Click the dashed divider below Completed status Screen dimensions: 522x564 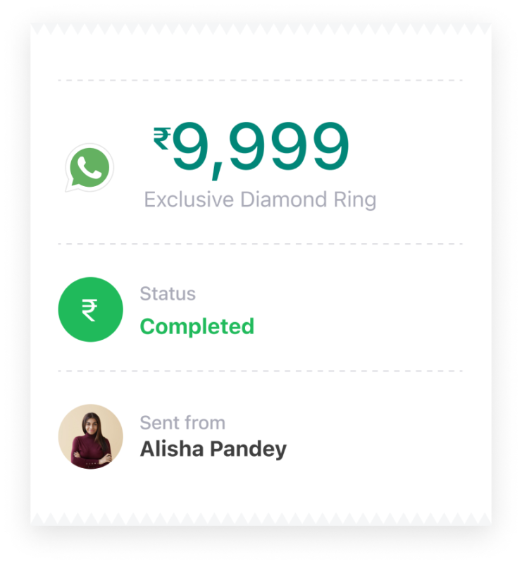260,371
